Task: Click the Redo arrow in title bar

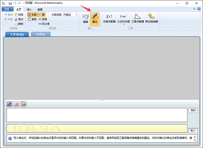Action: pyautogui.click(x=20, y=3)
